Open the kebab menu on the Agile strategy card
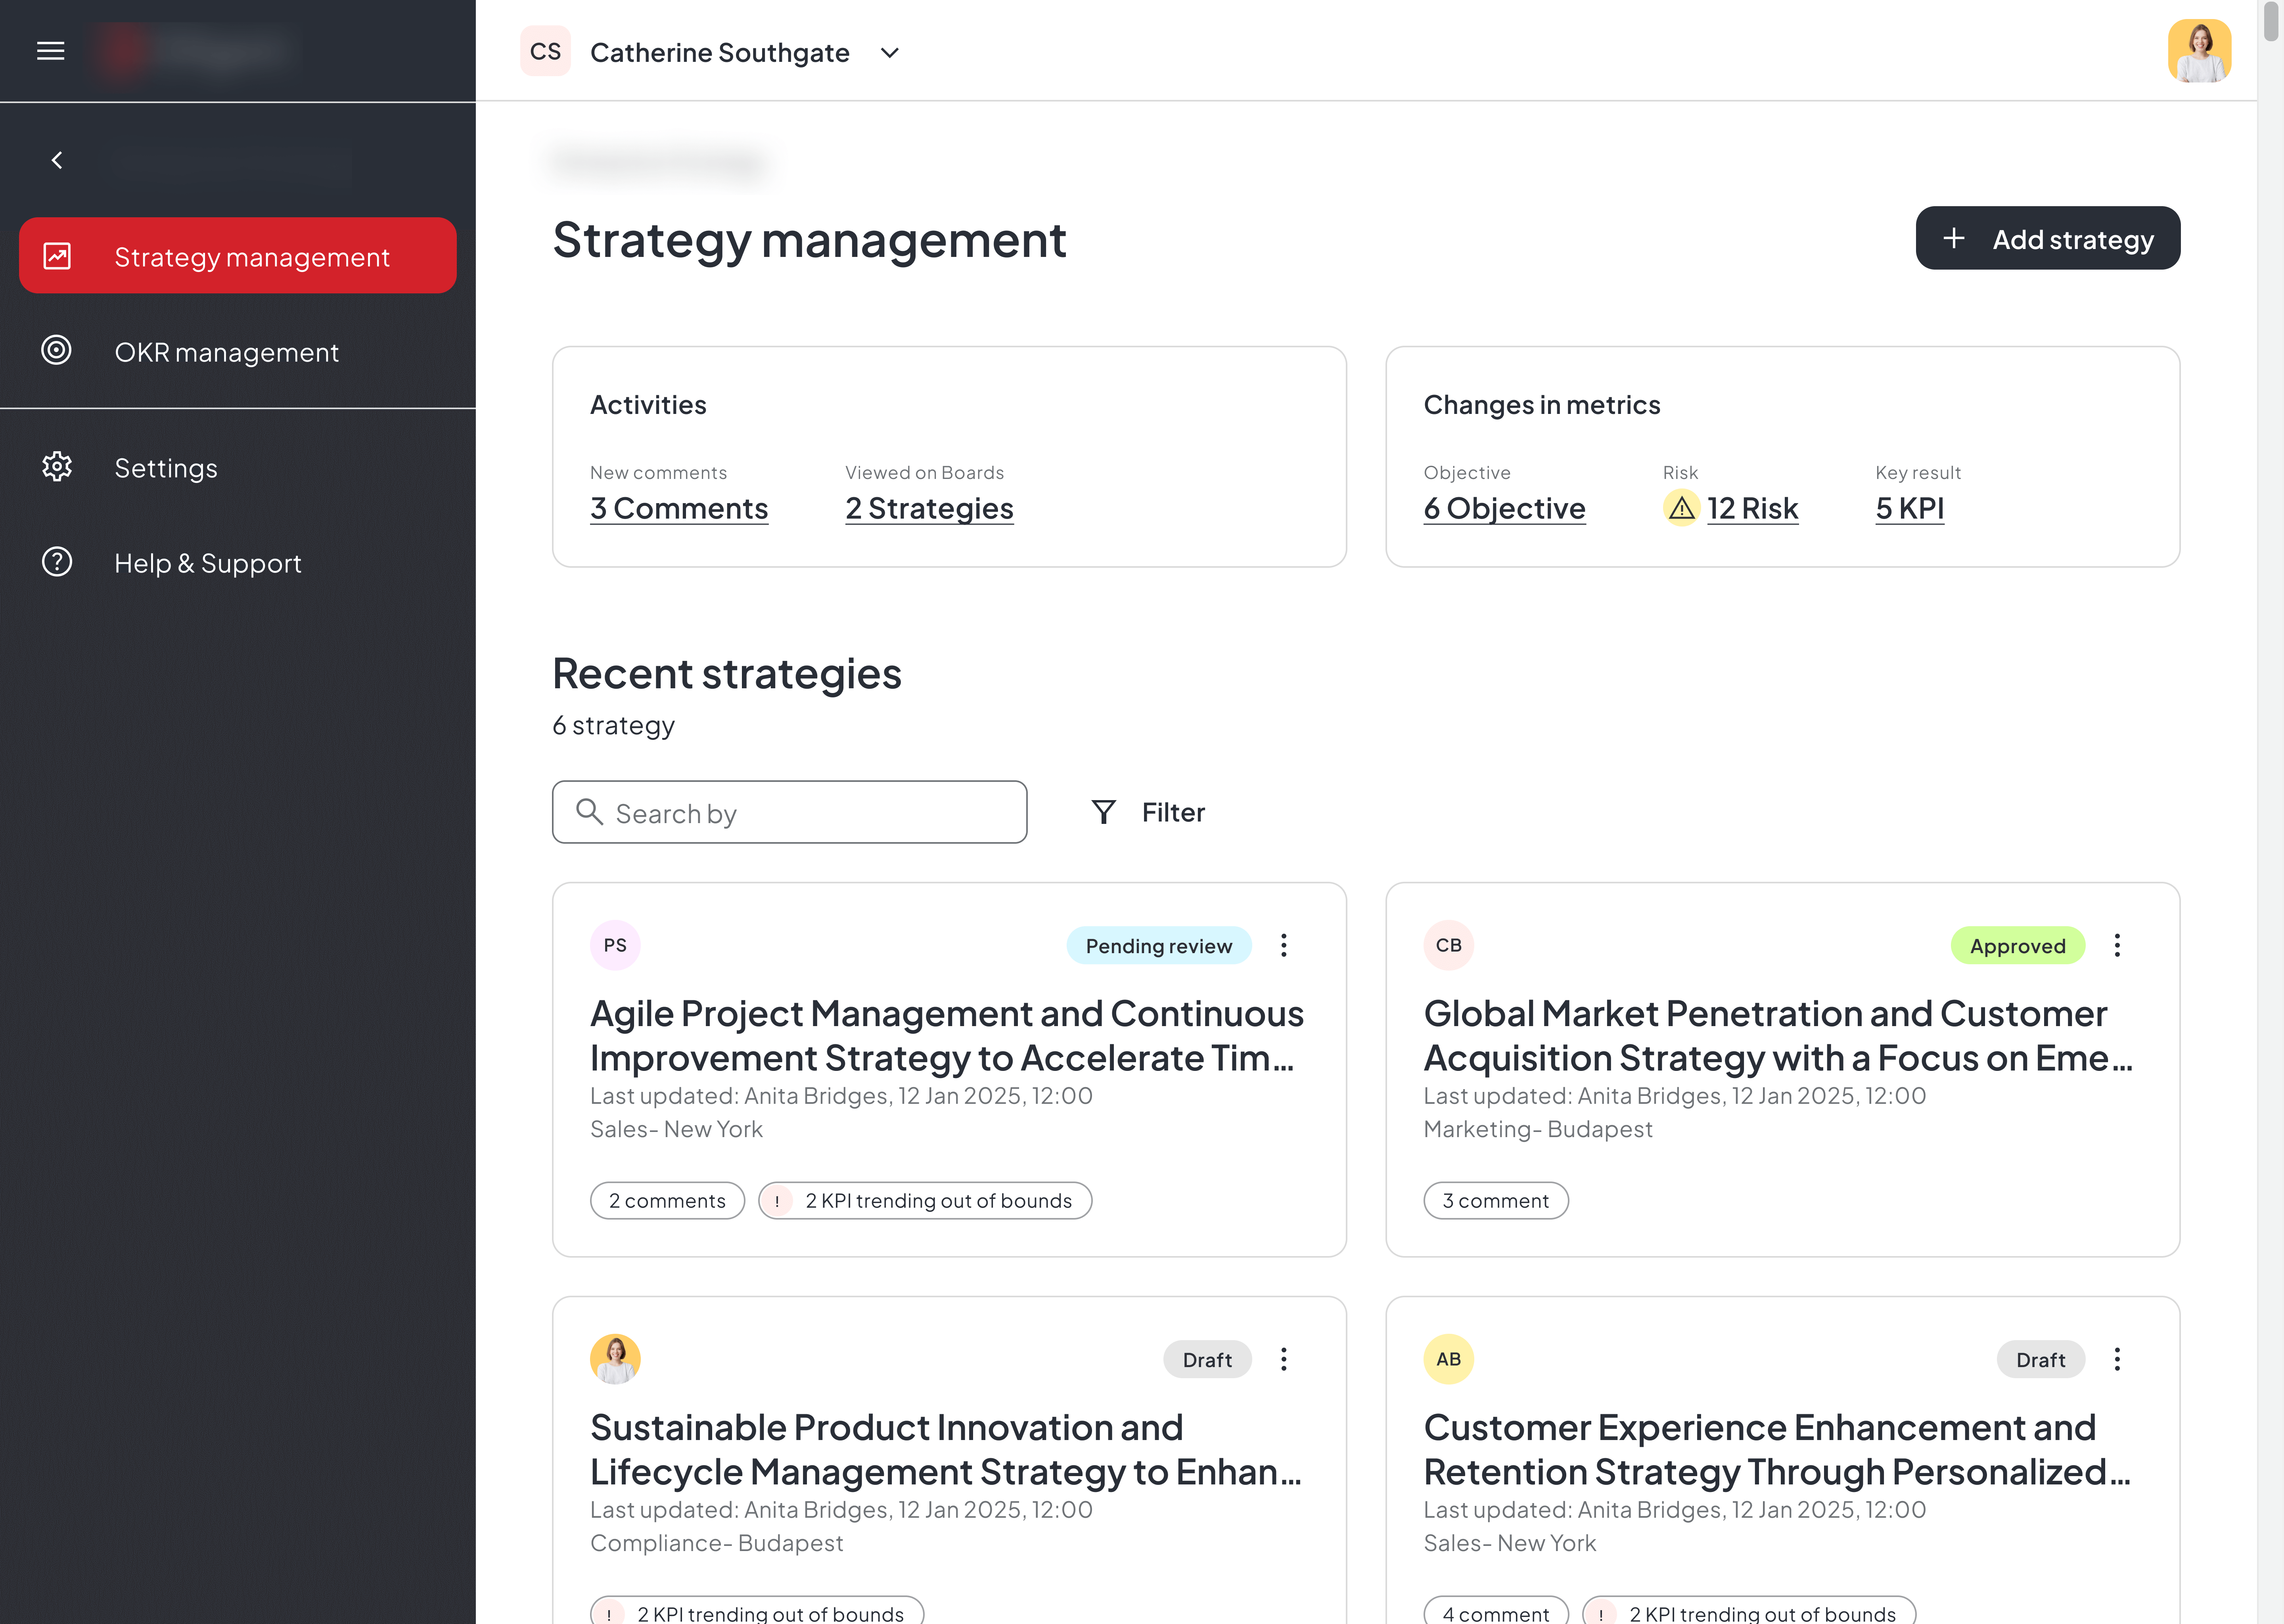 1284,944
